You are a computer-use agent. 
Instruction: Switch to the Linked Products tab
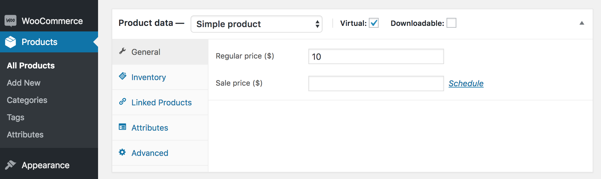pos(161,103)
